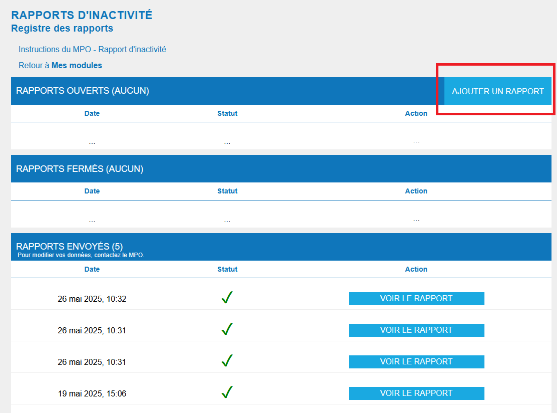Click the green checkmark beside the 19 mai report
Viewport: 557px width, 413px height.
(x=227, y=392)
